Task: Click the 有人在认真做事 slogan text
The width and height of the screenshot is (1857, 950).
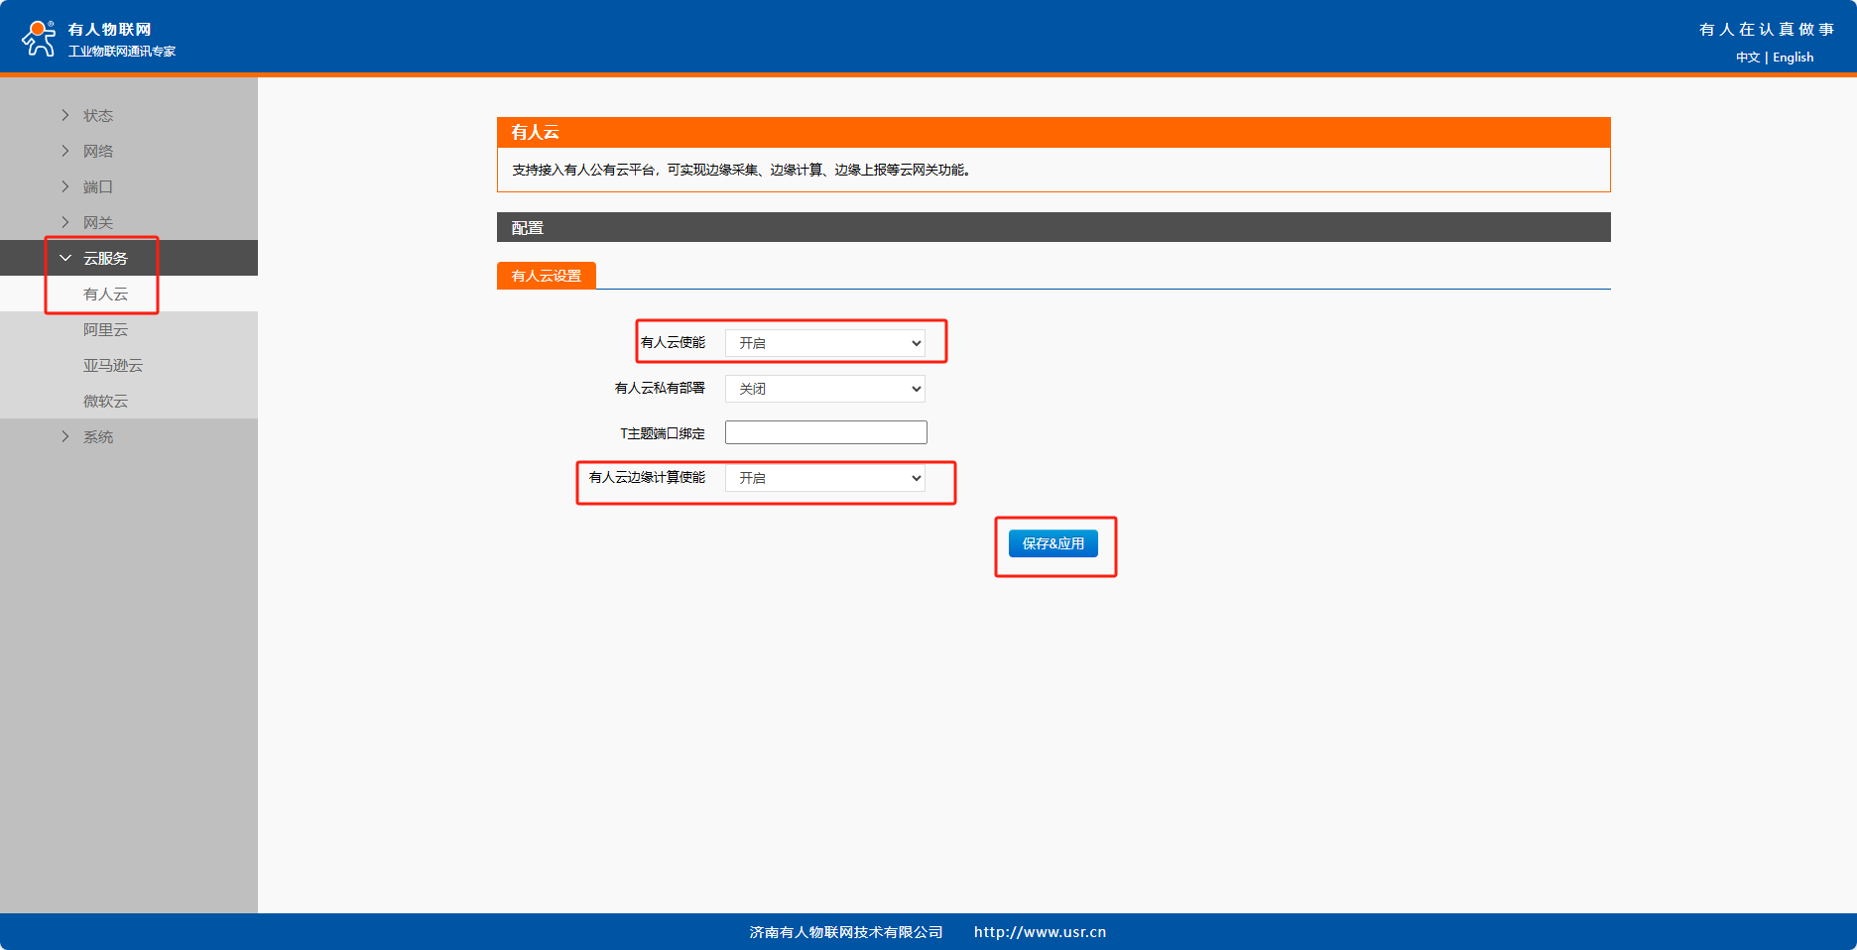Action: [1767, 30]
